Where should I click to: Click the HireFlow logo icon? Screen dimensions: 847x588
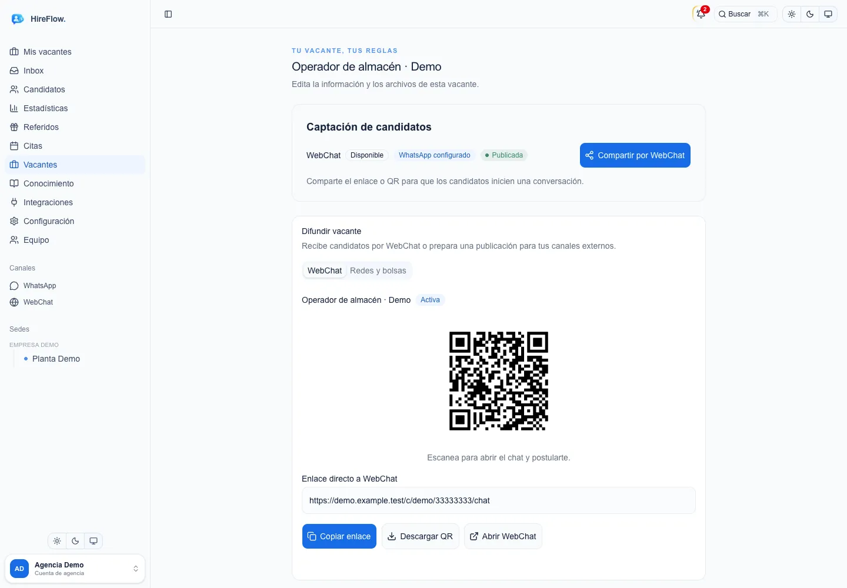pyautogui.click(x=18, y=19)
